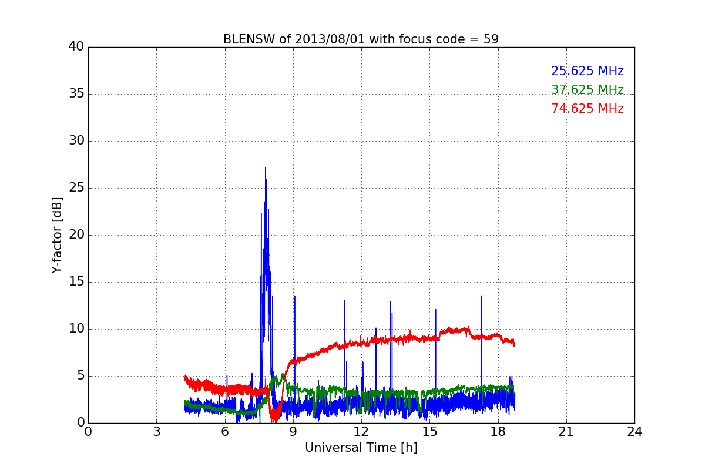This screenshot has width=705, height=470.
Task: Click the x-axis tick label 24
Action: pyautogui.click(x=634, y=432)
